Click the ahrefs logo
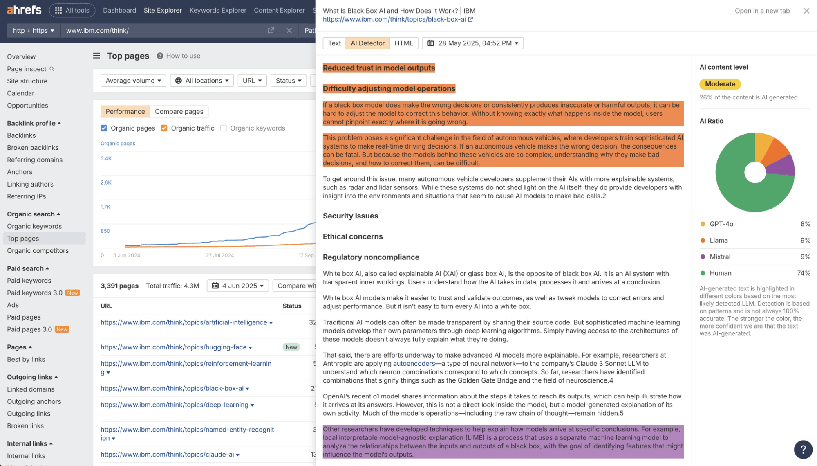This screenshot has height=466, width=817. pos(24,10)
